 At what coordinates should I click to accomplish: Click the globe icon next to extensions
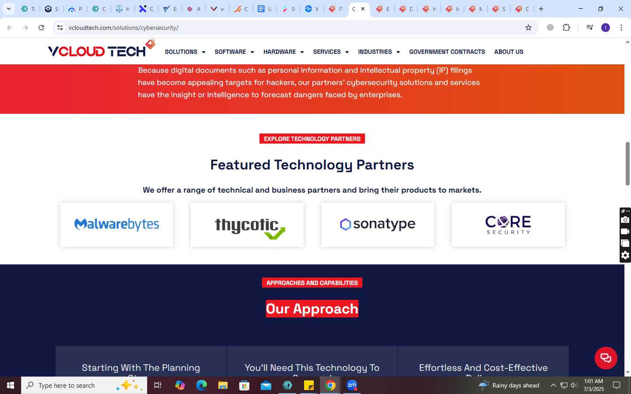[550, 28]
